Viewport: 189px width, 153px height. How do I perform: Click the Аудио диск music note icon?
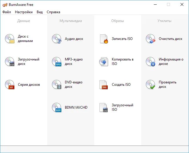pyautogui.click(x=57, y=38)
